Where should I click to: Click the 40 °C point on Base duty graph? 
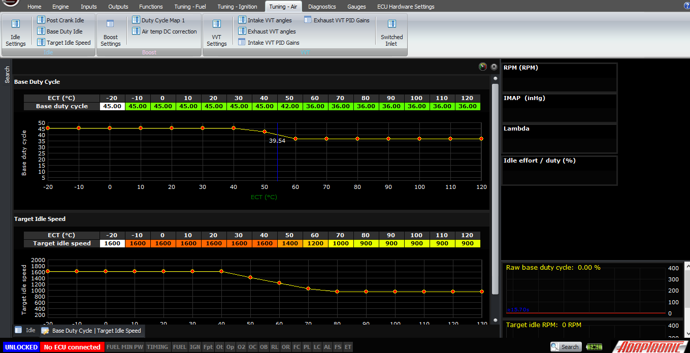234,128
